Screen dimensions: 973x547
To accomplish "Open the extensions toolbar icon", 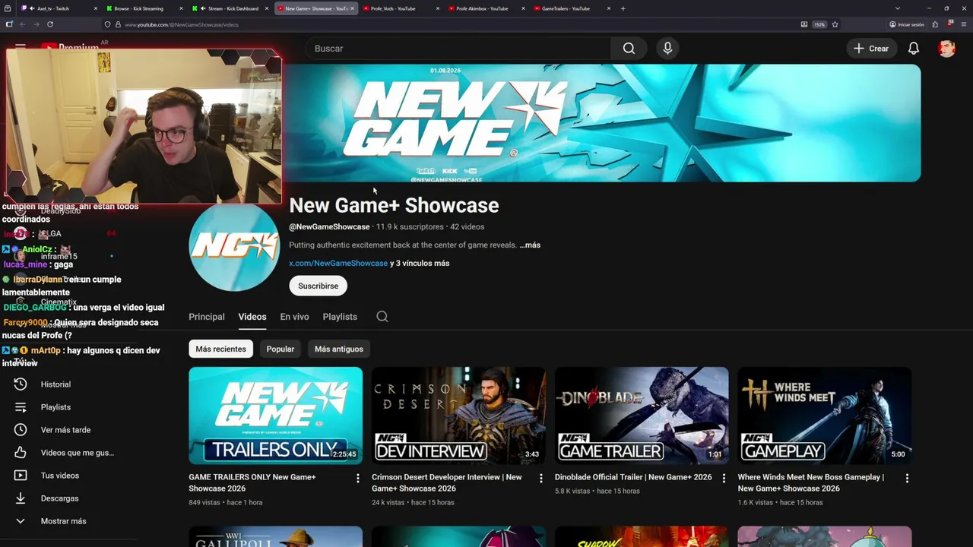I will tap(935, 24).
